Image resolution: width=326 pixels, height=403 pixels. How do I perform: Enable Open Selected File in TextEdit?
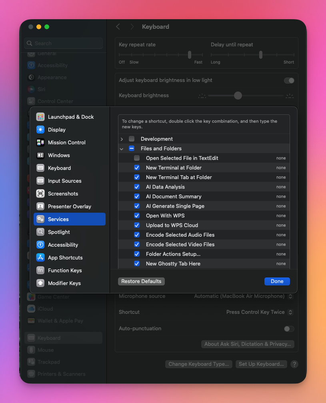tap(137, 158)
